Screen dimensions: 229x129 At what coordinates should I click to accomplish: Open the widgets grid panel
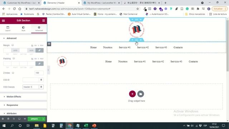coord(44,21)
